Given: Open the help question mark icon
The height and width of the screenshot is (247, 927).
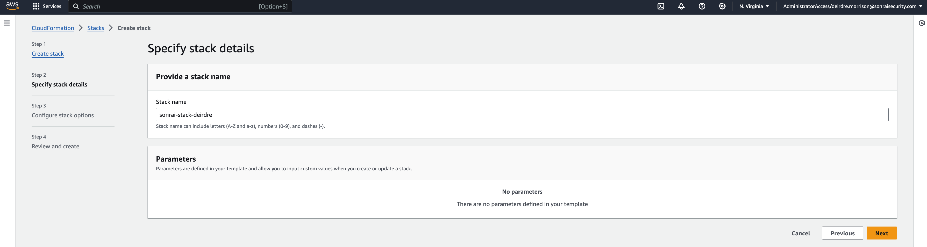Looking at the screenshot, I should point(702,6).
